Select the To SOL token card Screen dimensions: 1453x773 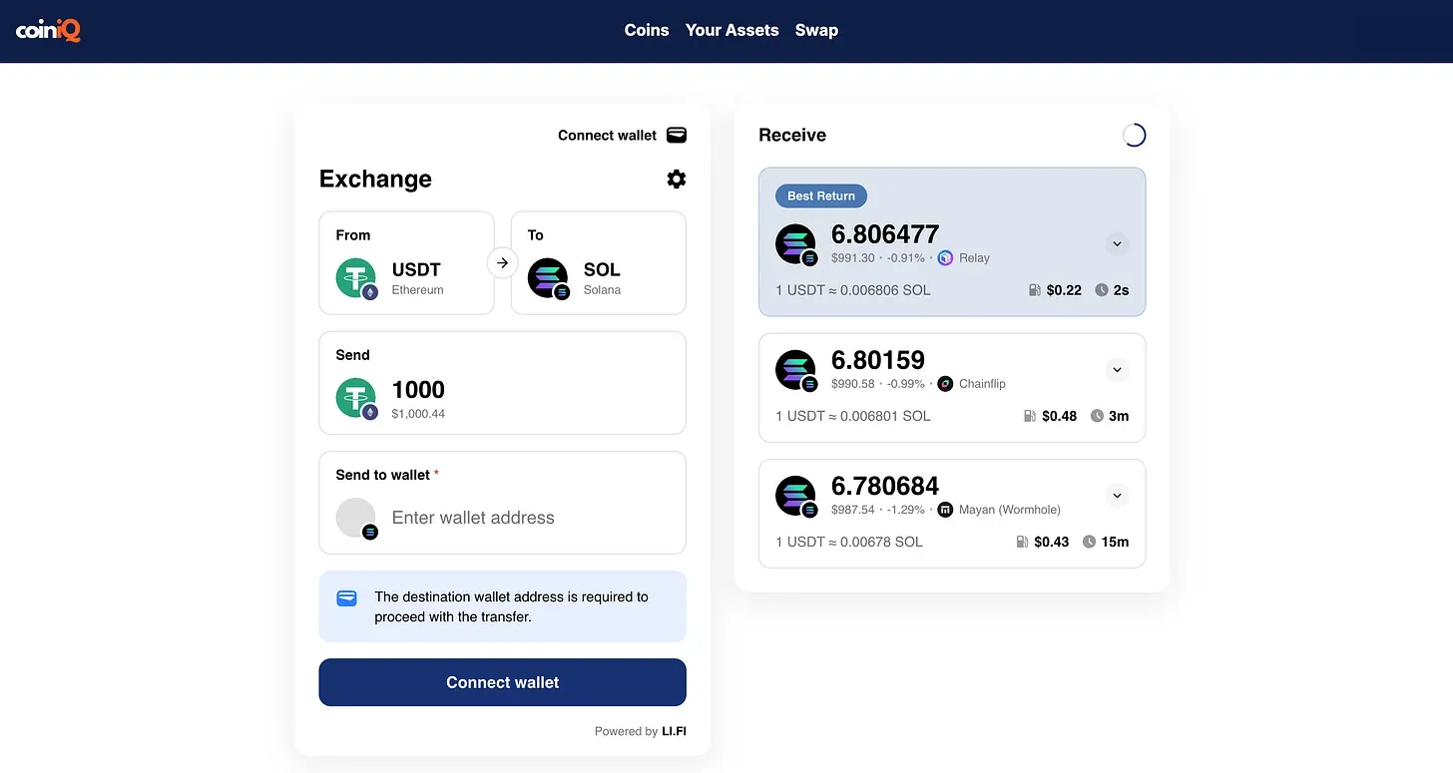tap(599, 262)
